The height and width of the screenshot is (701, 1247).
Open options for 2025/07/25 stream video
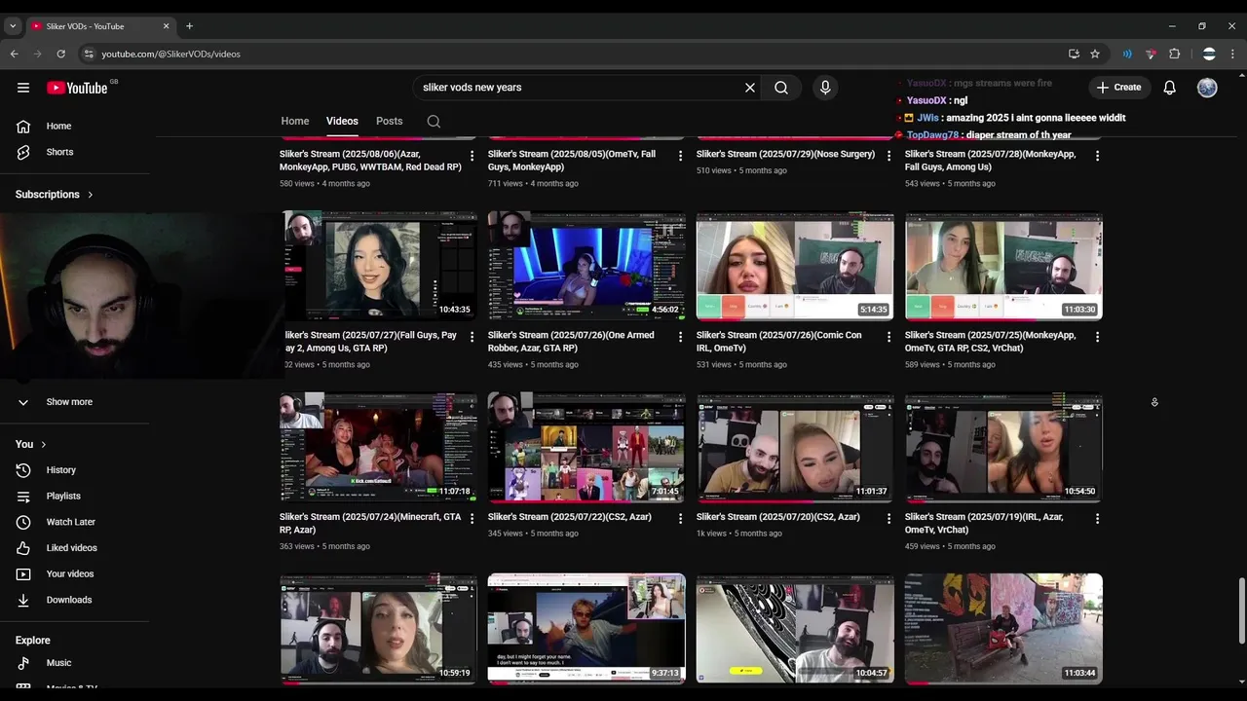[1097, 337]
